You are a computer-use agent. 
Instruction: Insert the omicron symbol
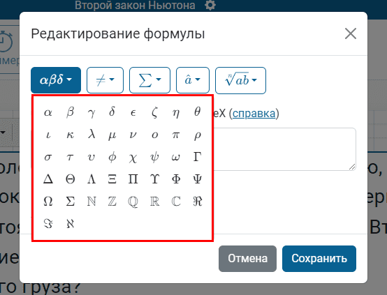point(155,135)
